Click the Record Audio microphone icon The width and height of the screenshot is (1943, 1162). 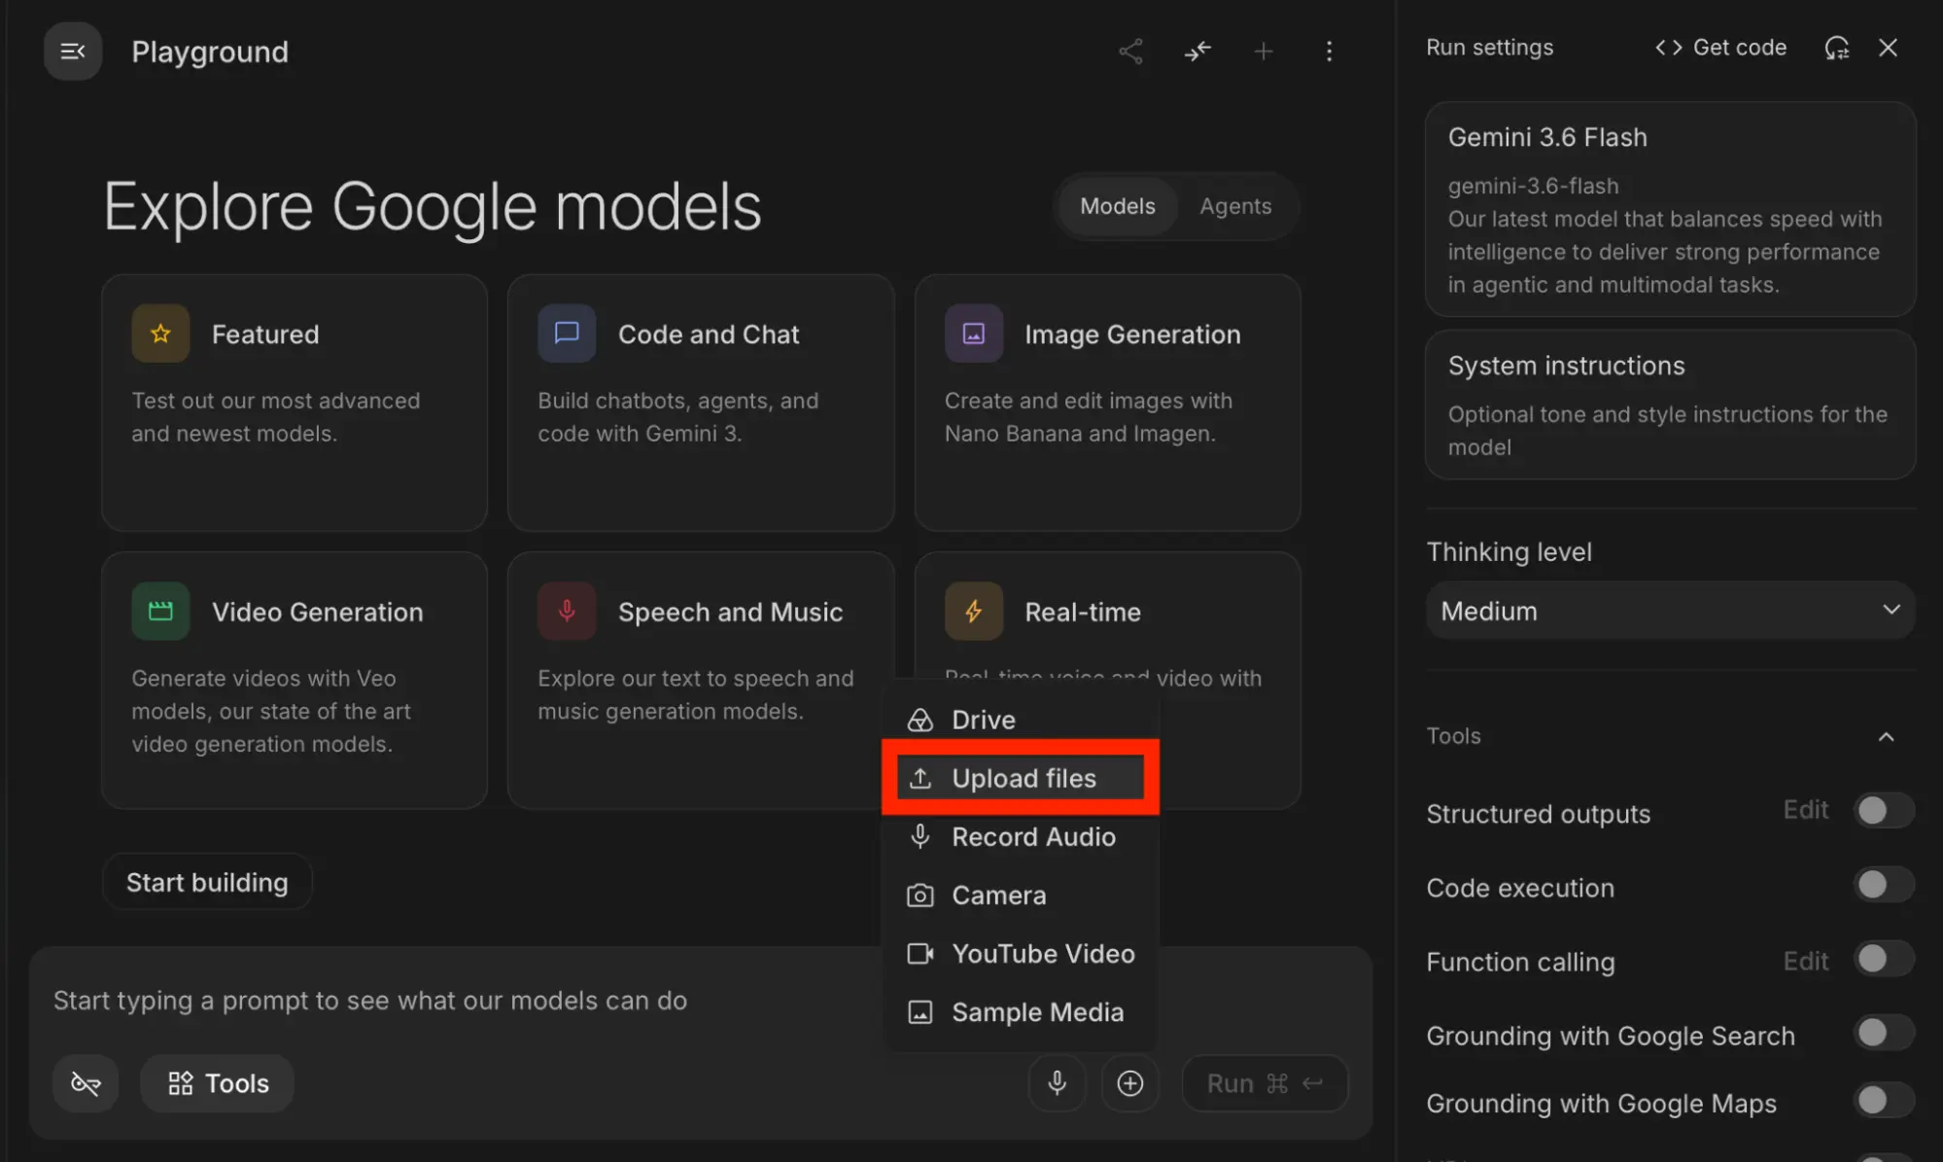920,837
